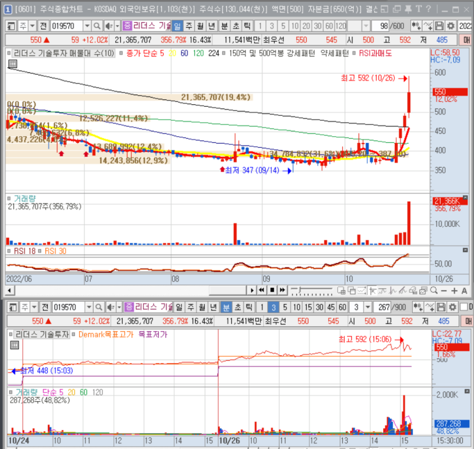Select 60-minute interval in lower chart
Screen dimensions: 474x449
pos(342,307)
